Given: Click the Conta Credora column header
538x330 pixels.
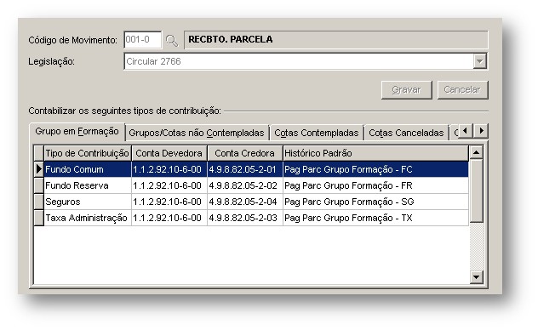Looking at the screenshot, I should click(x=245, y=153).
